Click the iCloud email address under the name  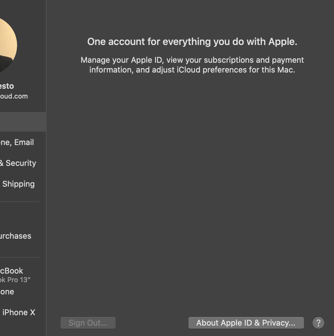[14, 96]
